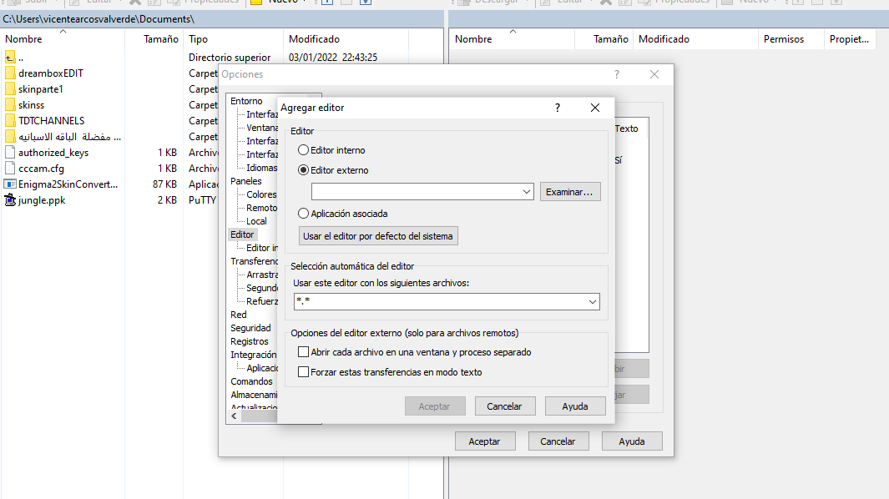Select Paneles in the options tree
Viewport: 889px width, 499px height.
(x=246, y=181)
